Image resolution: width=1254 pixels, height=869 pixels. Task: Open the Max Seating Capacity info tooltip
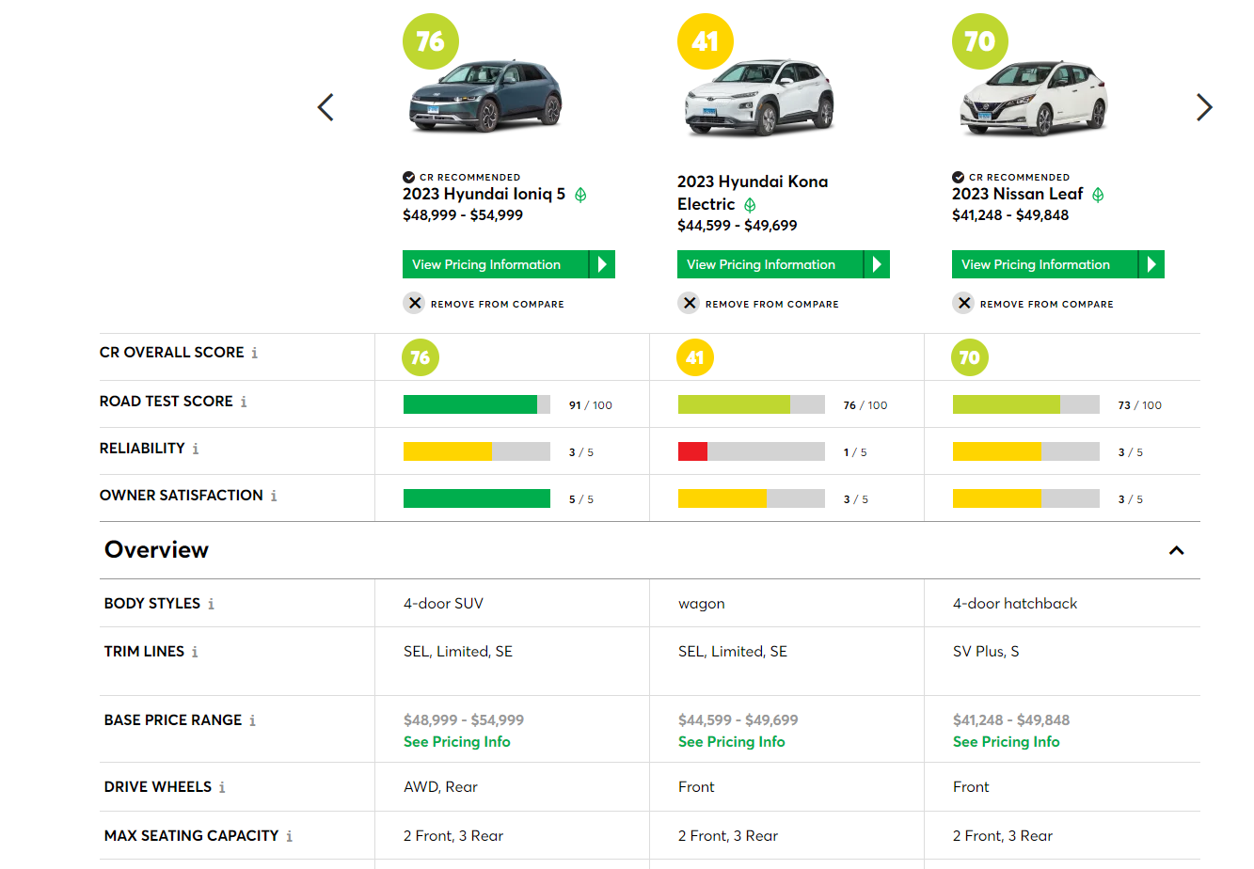289,835
